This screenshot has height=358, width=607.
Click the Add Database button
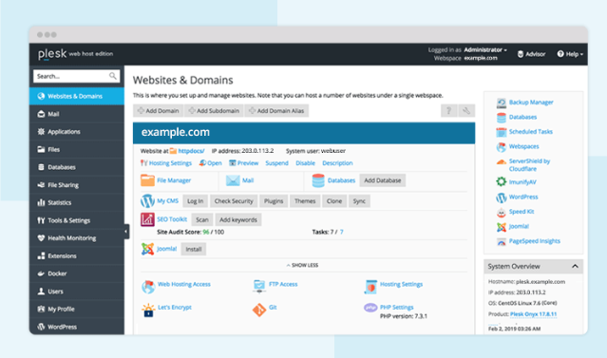383,180
